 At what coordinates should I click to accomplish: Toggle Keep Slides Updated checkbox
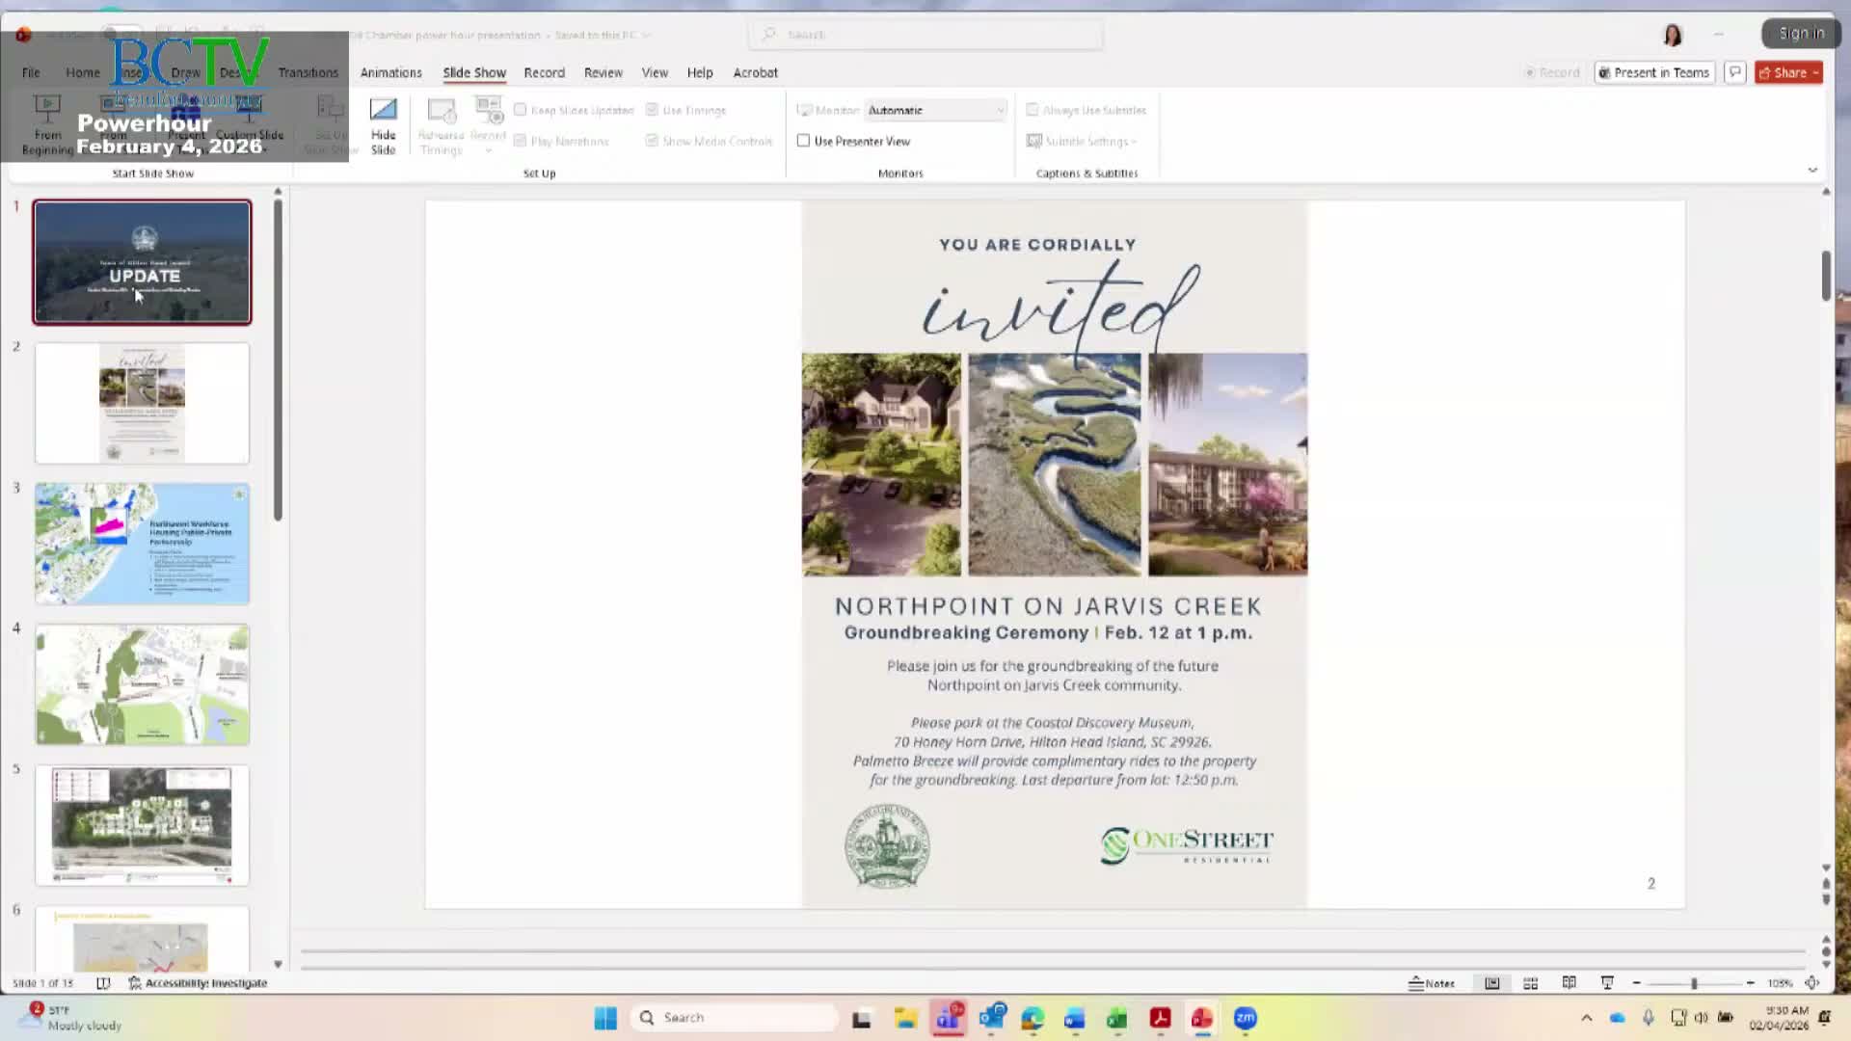click(x=521, y=110)
